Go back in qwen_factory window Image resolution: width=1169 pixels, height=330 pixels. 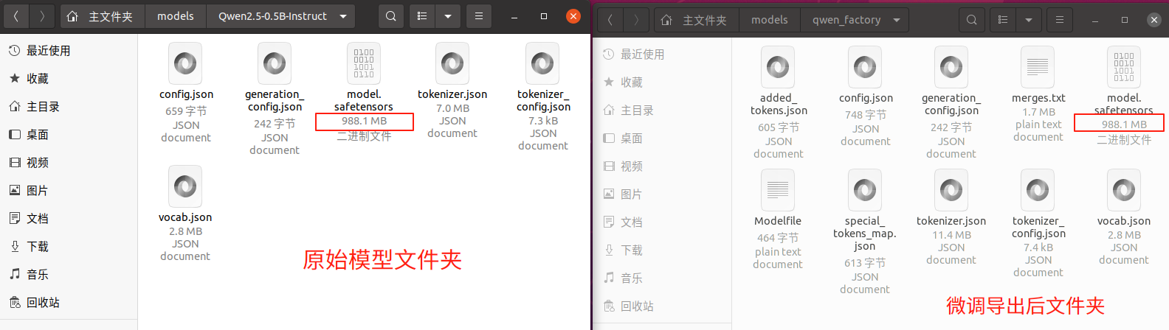pyautogui.click(x=610, y=20)
